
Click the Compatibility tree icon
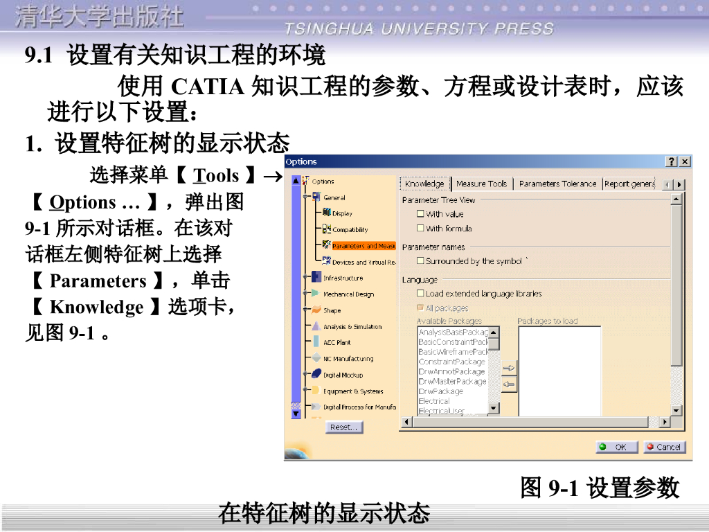click(x=327, y=229)
